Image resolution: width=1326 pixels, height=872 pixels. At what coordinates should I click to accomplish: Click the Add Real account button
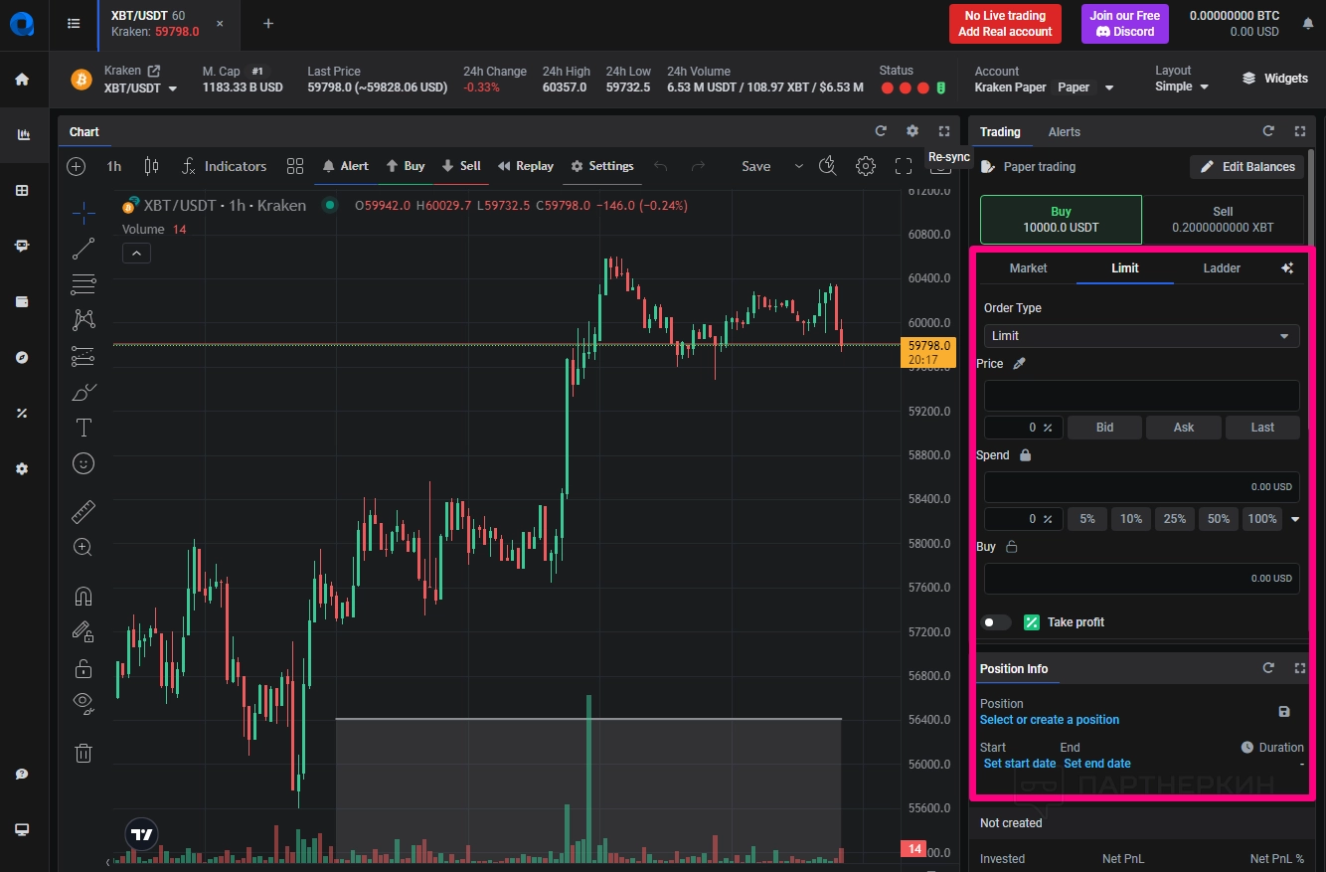tap(1005, 24)
